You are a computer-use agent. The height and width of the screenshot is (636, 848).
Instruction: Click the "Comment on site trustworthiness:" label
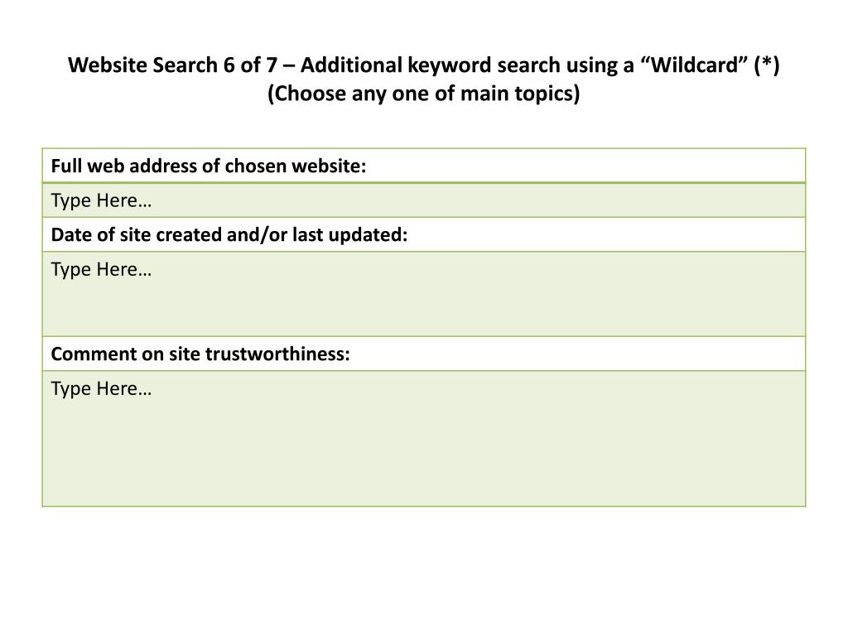point(200,354)
